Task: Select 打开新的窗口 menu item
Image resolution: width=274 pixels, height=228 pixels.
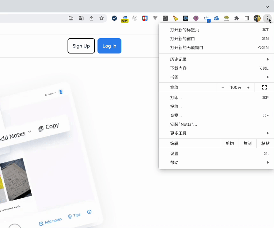Action: pyautogui.click(x=216, y=39)
